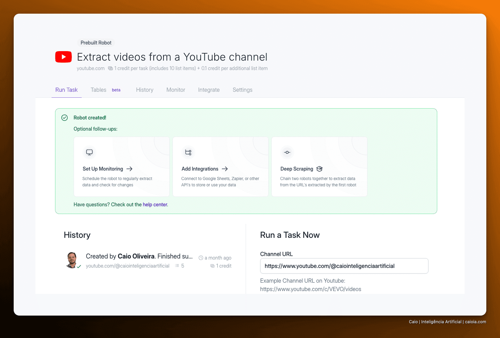Image resolution: width=500 pixels, height=338 pixels.
Task: Click the youtube.com/@caiointeligenciaartificial history text
Action: [x=128, y=266]
